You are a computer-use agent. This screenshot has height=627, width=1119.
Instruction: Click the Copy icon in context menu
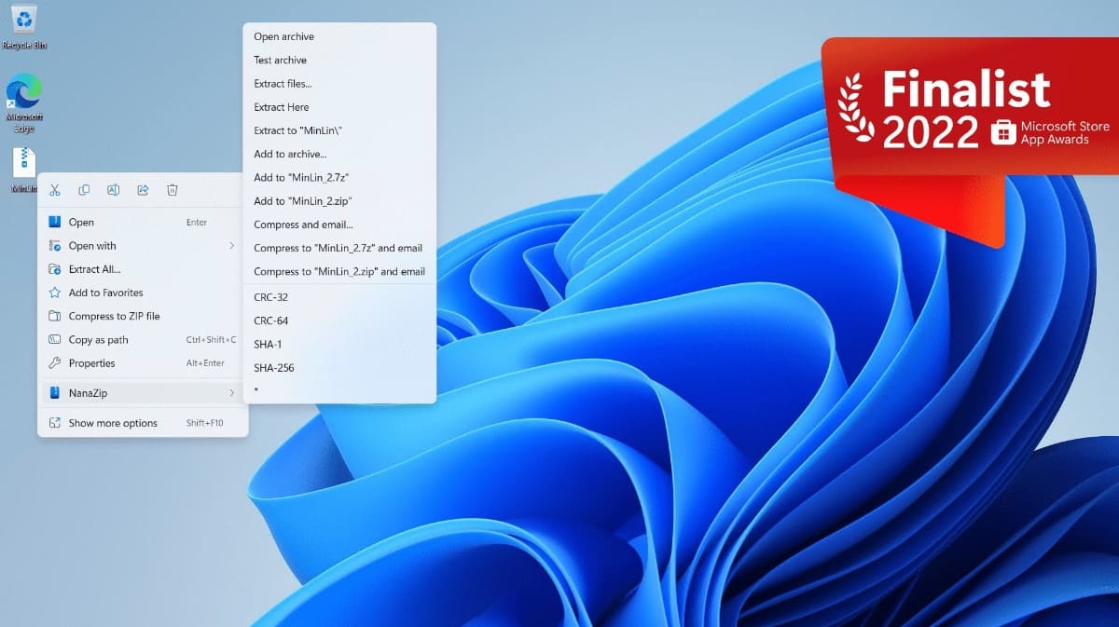click(x=84, y=190)
